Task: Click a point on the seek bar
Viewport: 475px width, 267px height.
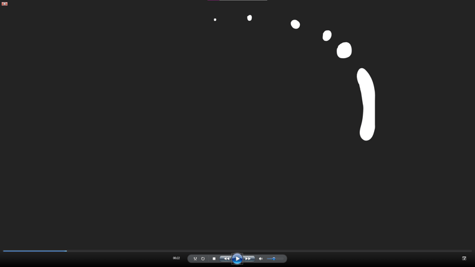Action: [237, 251]
